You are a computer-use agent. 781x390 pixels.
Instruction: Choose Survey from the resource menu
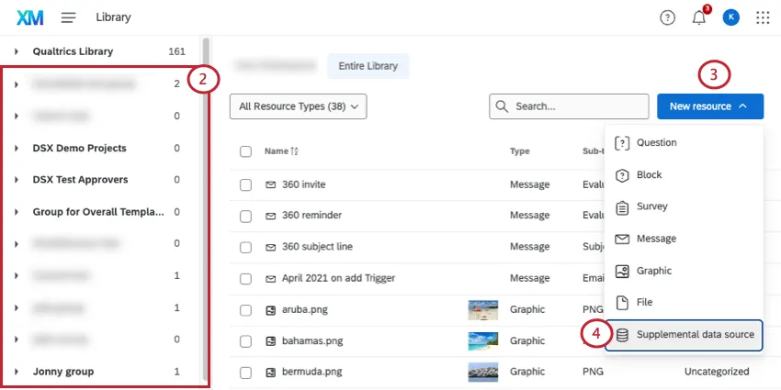click(651, 206)
